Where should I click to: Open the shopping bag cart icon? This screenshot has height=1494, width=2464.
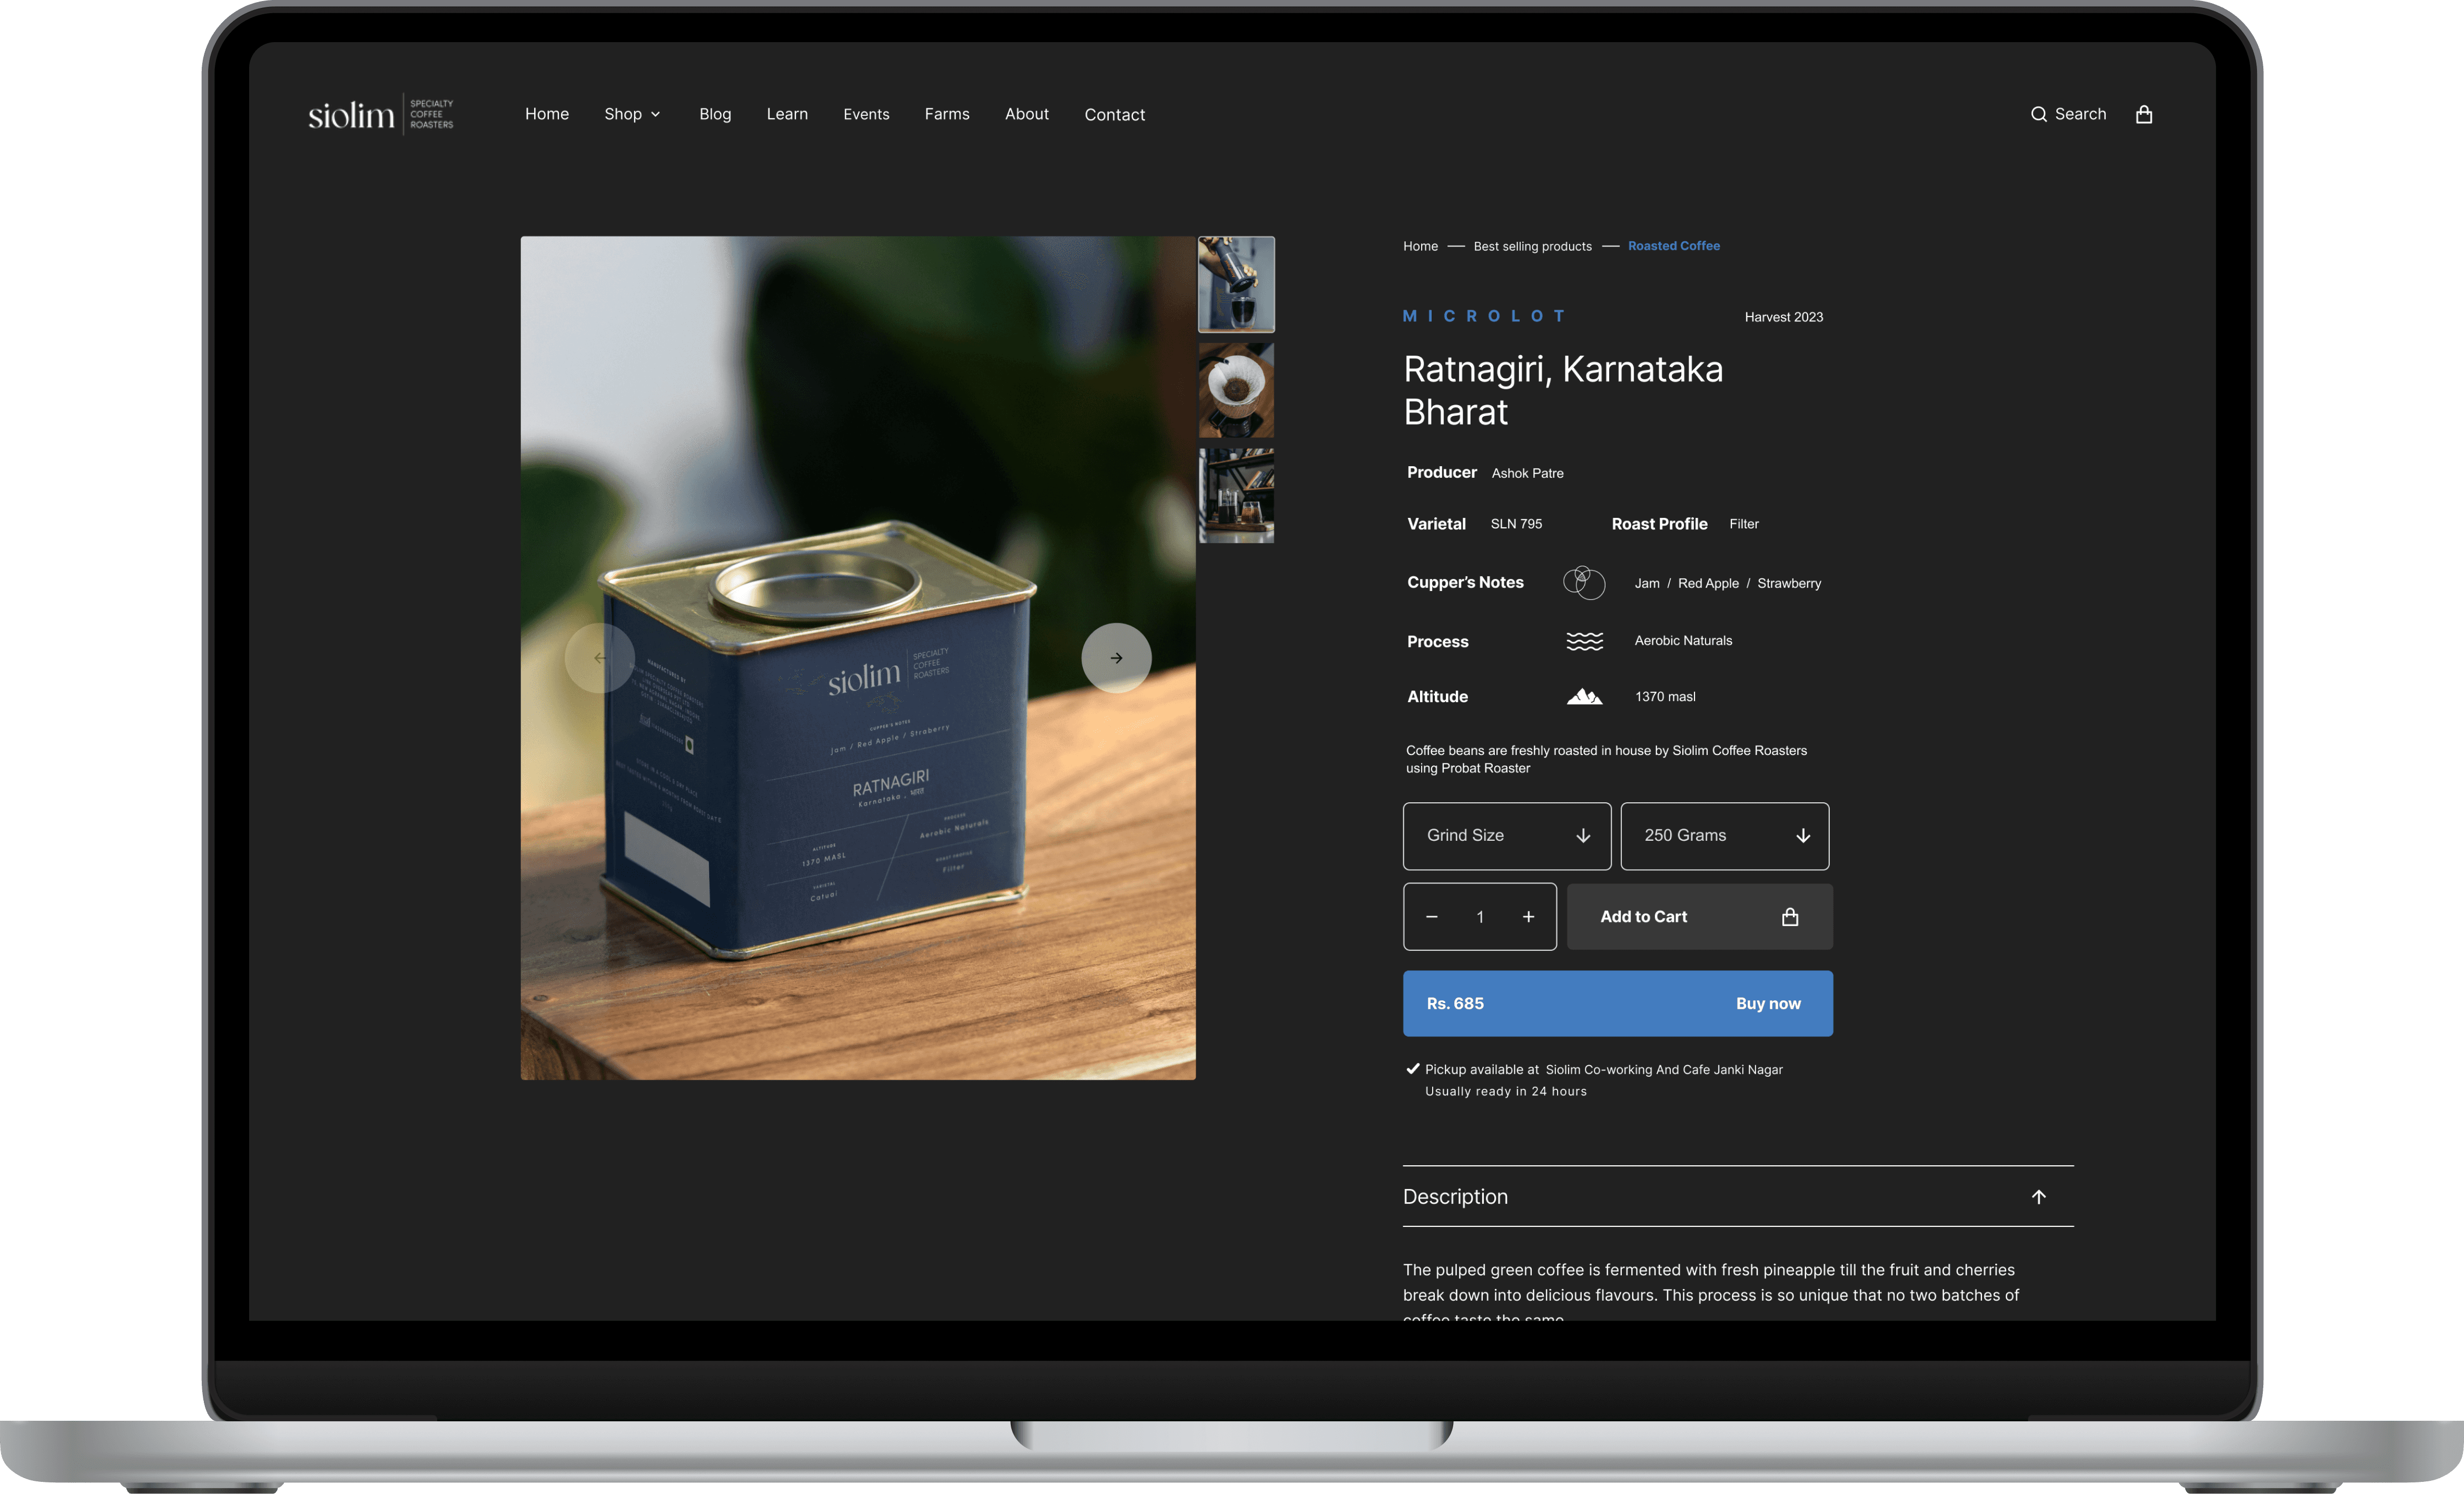coord(2143,114)
